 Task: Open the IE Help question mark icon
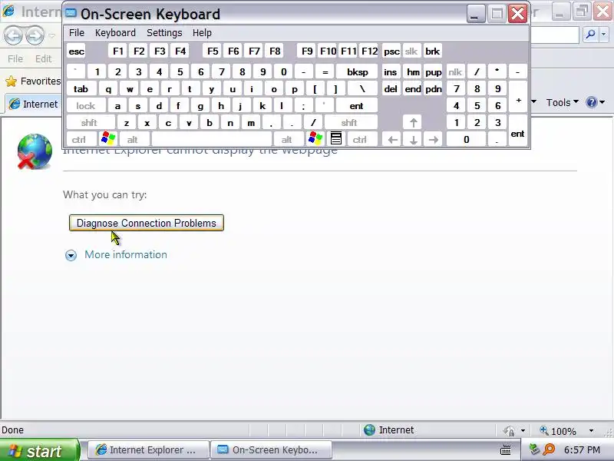coord(591,102)
